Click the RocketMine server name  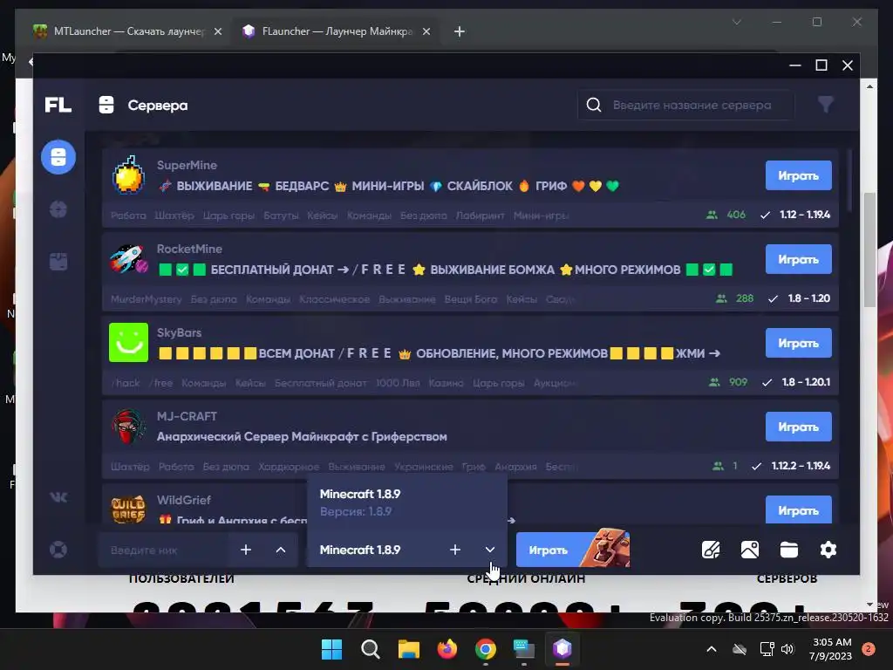point(189,249)
